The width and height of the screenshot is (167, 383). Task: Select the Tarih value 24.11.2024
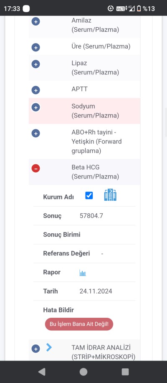click(96, 291)
